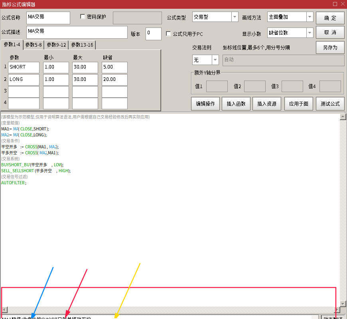Click the 另存为 button

tap(330, 47)
